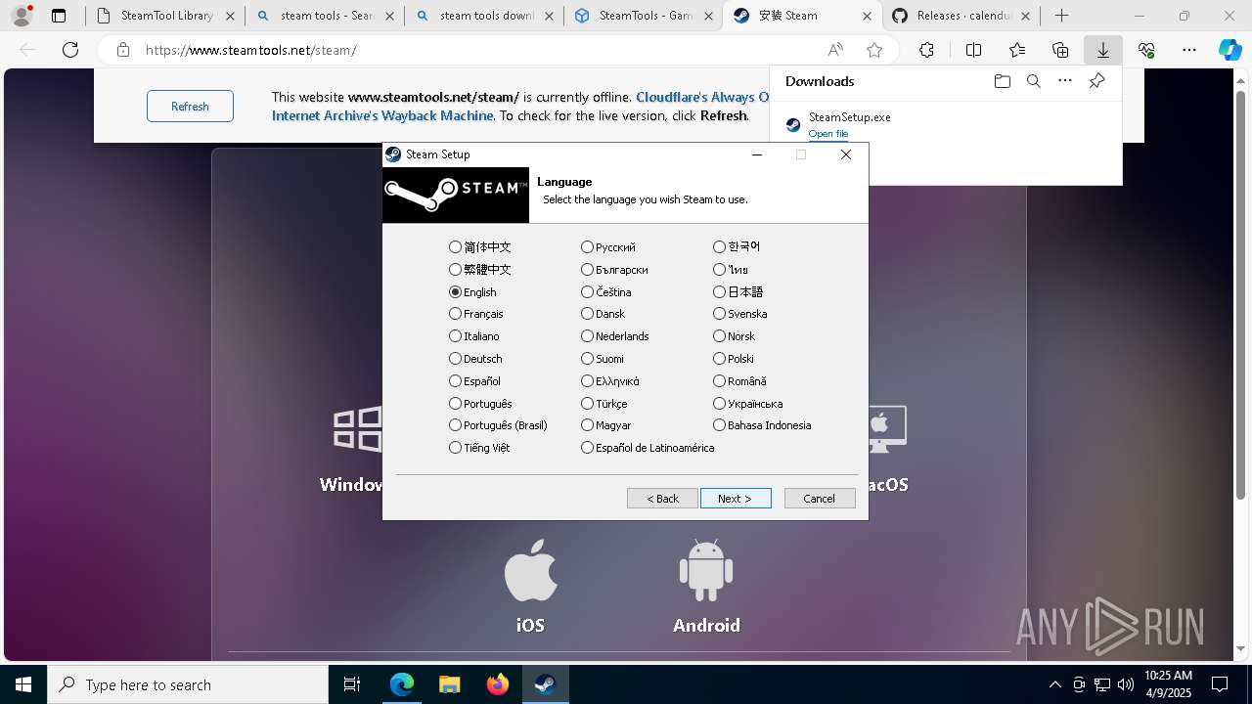
Task: Open Browser essentials heart icon
Action: point(1146,50)
